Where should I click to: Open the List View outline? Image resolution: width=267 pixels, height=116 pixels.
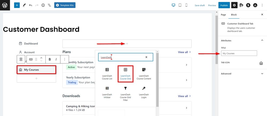(x=49, y=5)
